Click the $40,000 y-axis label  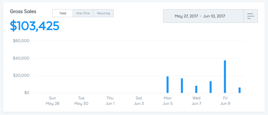(x=21, y=58)
